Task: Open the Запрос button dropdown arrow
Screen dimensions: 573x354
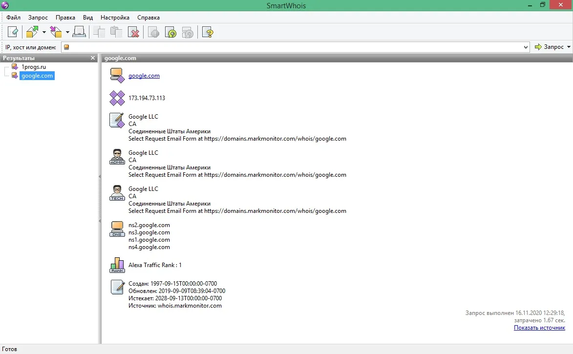Action: (x=569, y=47)
